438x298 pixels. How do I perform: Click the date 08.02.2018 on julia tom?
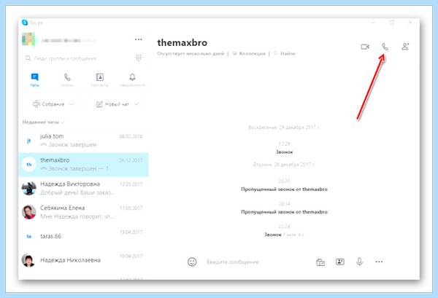click(x=131, y=136)
